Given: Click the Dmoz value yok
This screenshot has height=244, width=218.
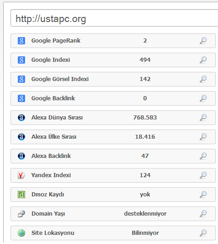Looking at the screenshot, I should (145, 195).
